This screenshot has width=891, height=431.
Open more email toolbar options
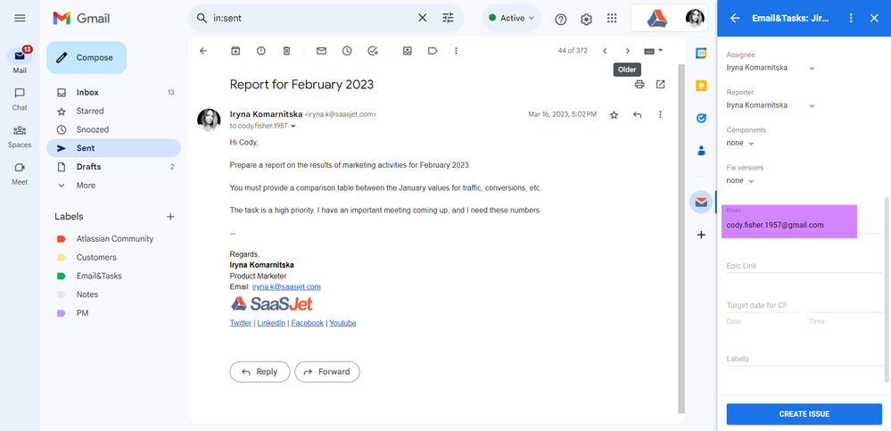(456, 51)
